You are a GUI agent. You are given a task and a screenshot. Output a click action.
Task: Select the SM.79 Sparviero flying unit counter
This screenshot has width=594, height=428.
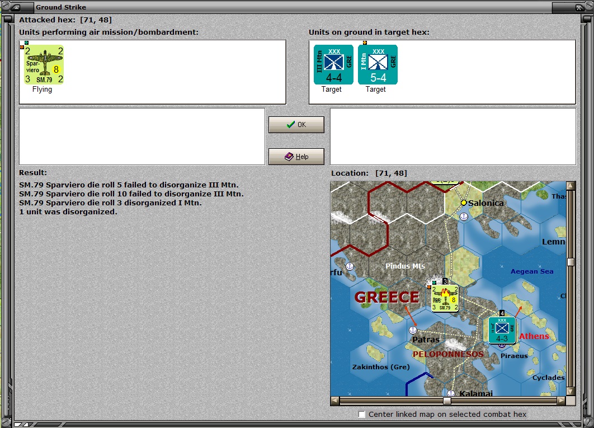(x=44, y=65)
